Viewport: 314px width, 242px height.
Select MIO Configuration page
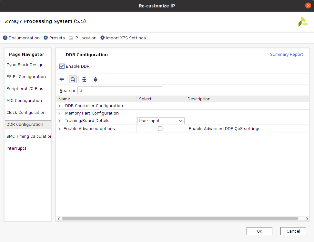tap(24, 100)
